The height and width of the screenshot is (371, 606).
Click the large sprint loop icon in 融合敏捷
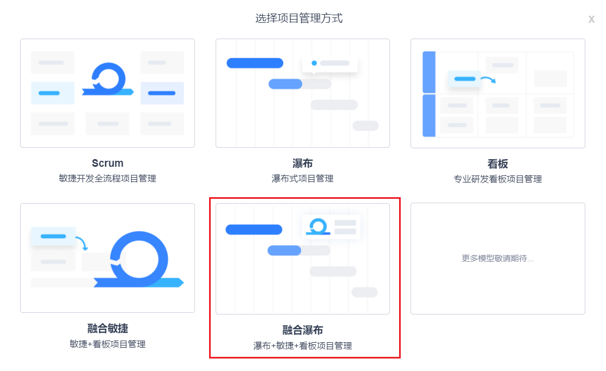pos(138,259)
